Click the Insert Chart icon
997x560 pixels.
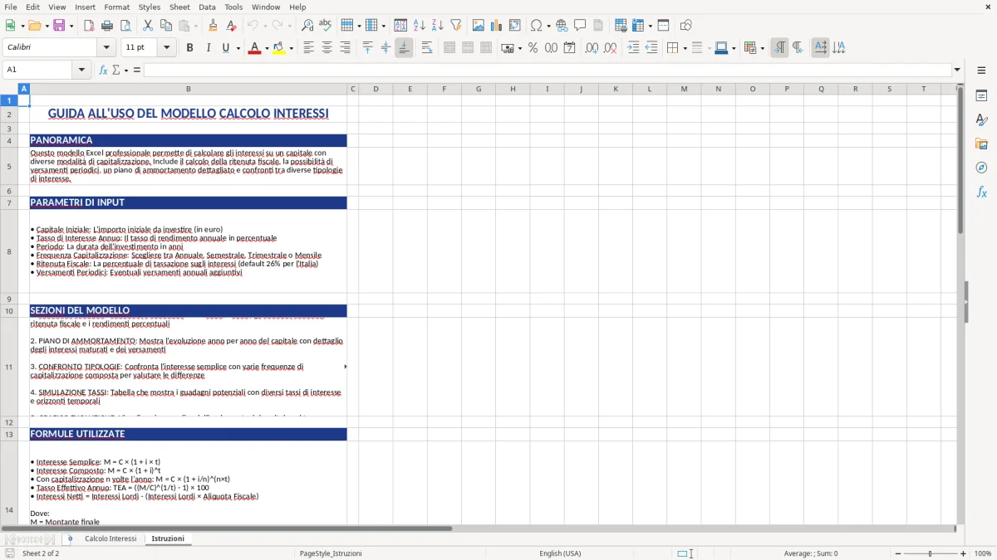click(x=497, y=26)
